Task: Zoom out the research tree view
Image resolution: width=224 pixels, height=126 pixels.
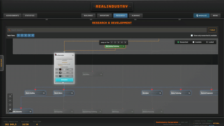Action: tap(10, 101)
